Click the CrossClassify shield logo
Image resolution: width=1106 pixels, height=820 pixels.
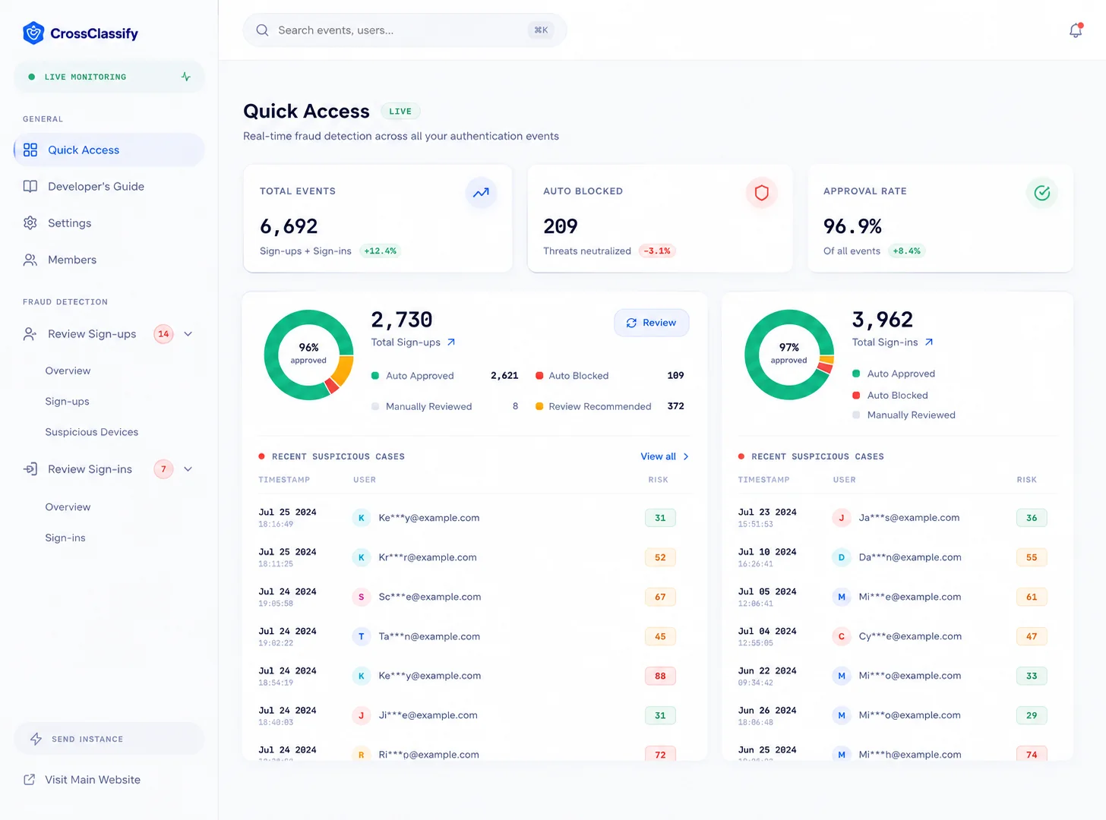(x=33, y=33)
